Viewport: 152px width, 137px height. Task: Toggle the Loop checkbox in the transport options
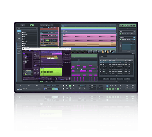click(90, 87)
